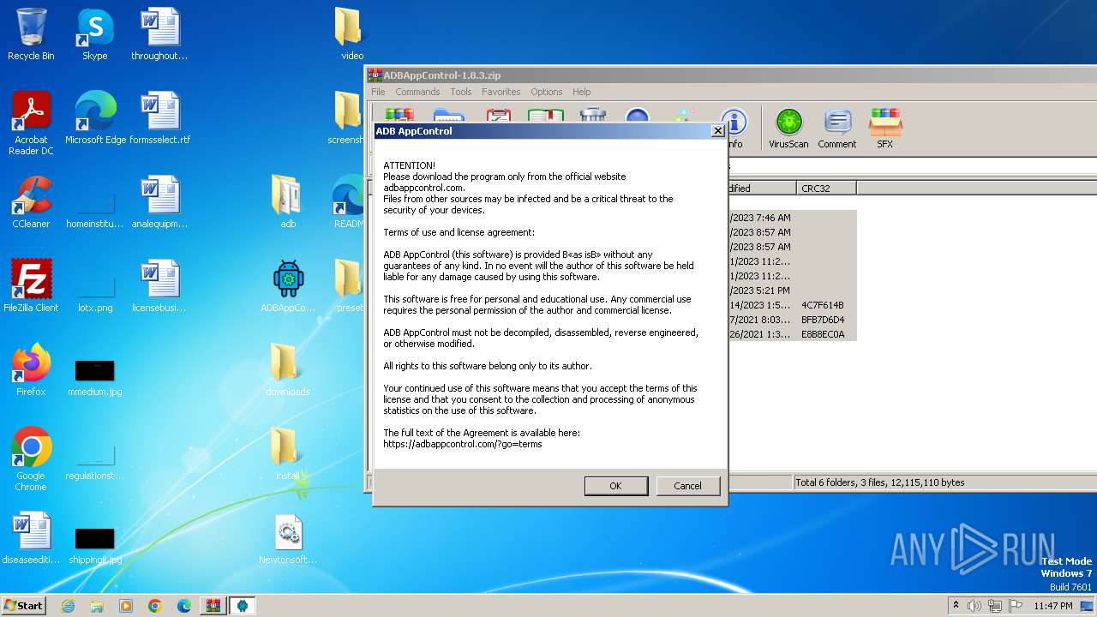Click the WinRAR status bar totals text
This screenshot has height=617, width=1097.
pyautogui.click(x=879, y=482)
